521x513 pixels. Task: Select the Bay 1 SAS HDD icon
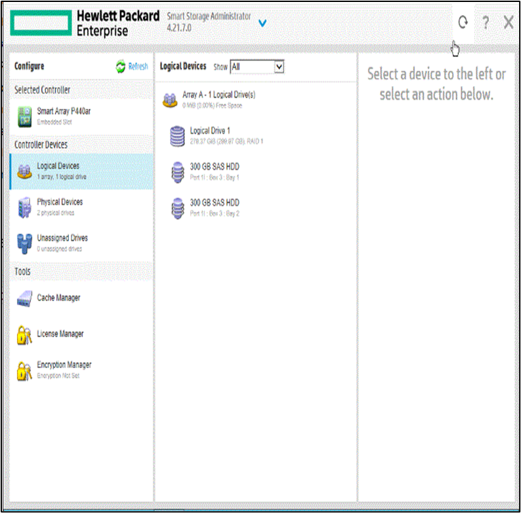point(178,172)
